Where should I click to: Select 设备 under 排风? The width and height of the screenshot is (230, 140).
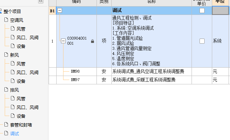click(x=21, y=116)
